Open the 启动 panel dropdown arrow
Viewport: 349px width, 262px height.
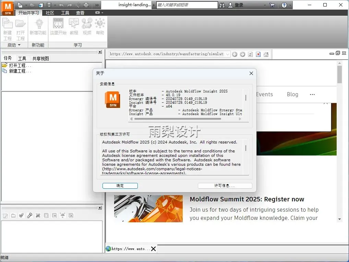[x=19, y=45]
